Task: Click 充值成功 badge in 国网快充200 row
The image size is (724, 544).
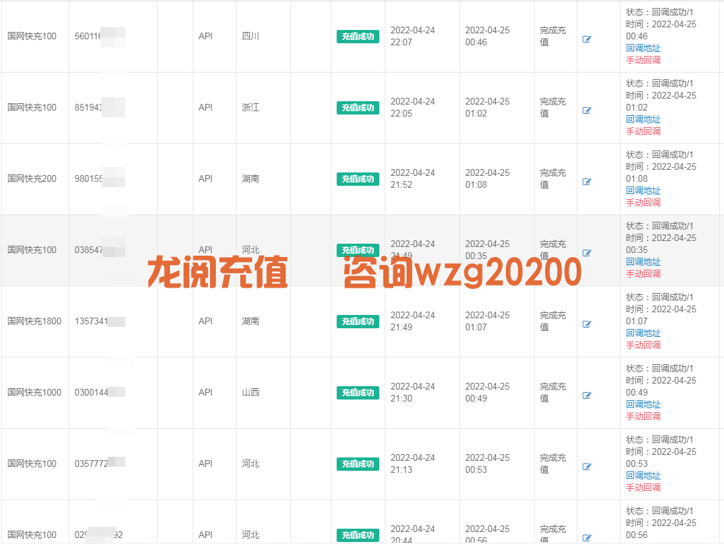Action: [x=358, y=179]
